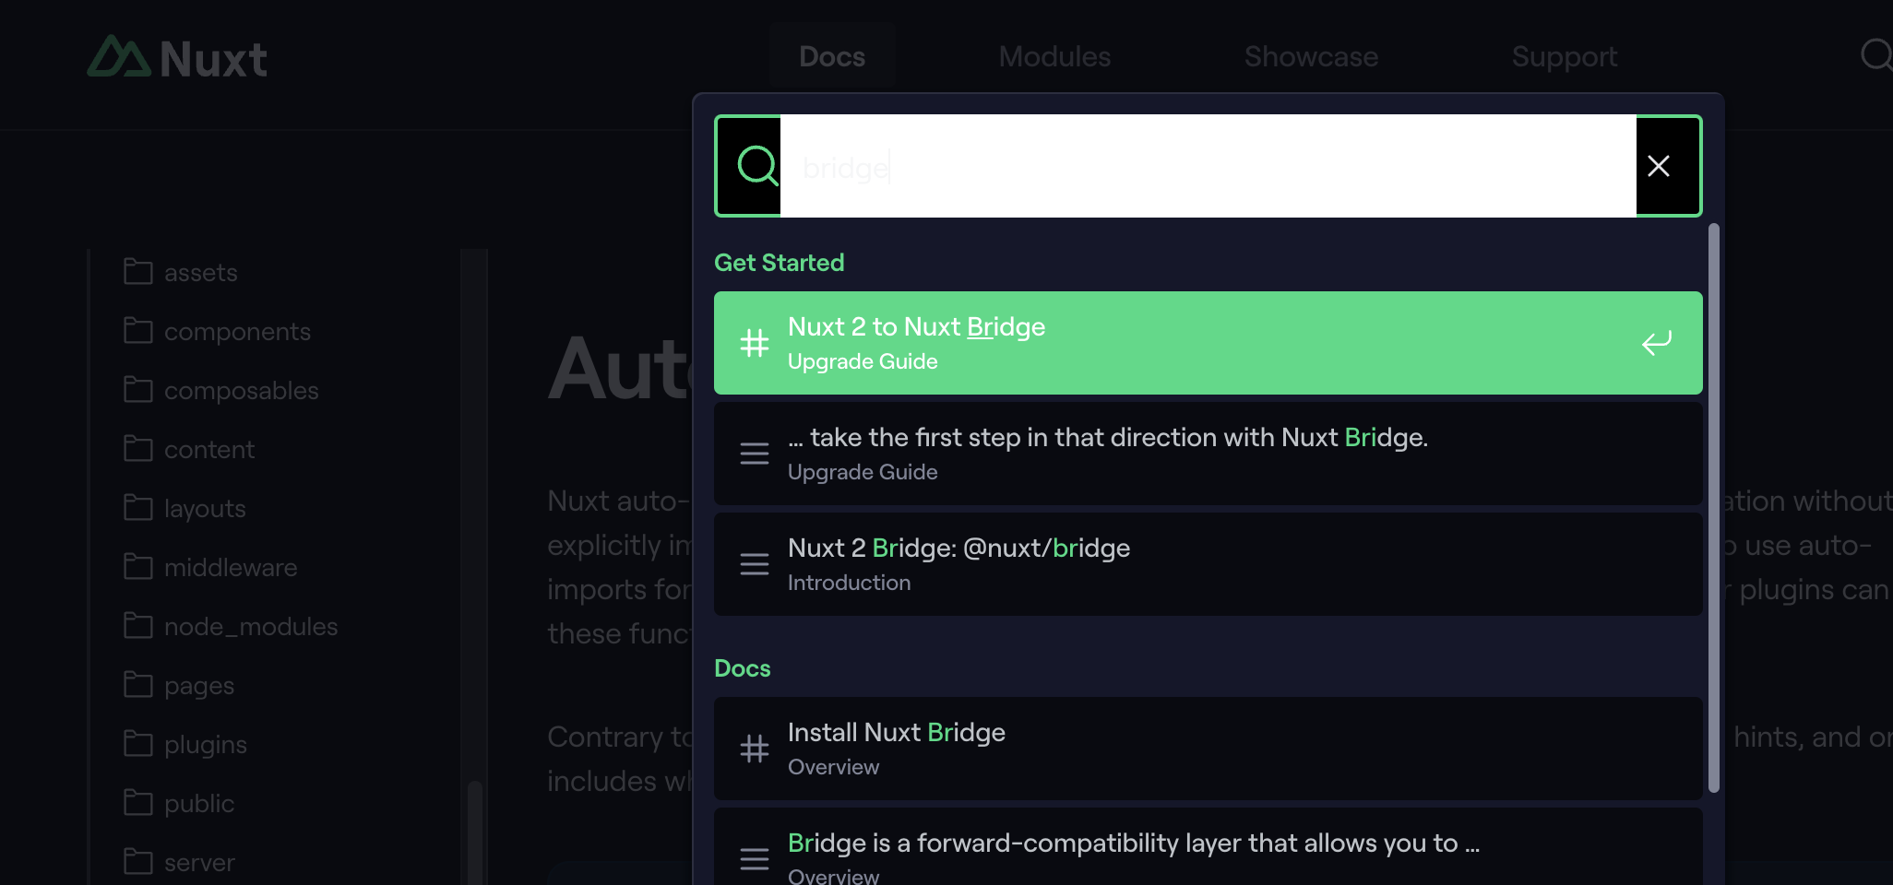Switch to the Modules tab

pyautogui.click(x=1054, y=56)
